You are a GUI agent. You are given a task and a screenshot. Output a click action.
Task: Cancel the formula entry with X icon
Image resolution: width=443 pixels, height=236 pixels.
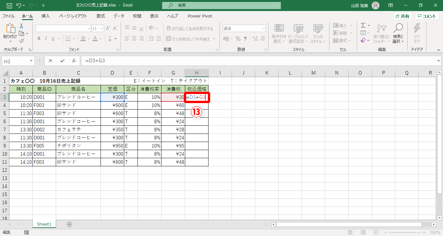tap(51, 61)
